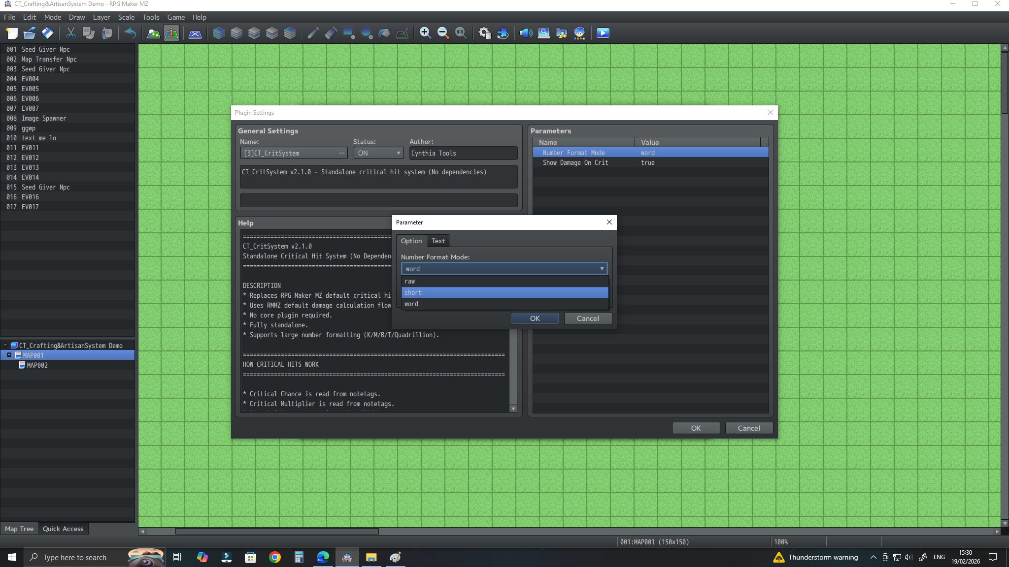Select the Pencil drawing tool
Screen dimensions: 1009x567
(x=313, y=33)
